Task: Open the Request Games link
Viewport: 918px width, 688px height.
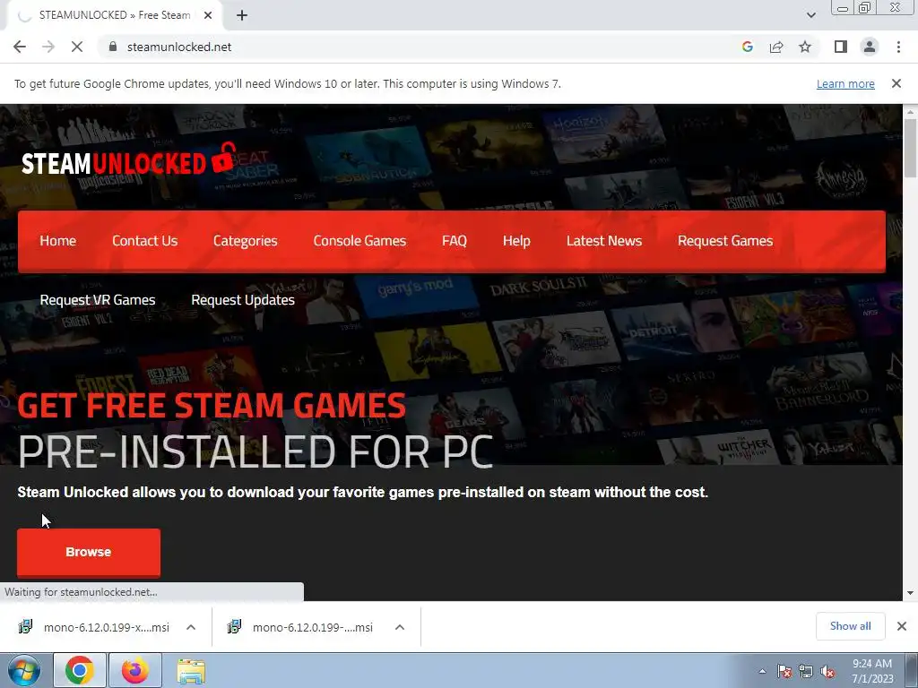Action: (x=724, y=241)
